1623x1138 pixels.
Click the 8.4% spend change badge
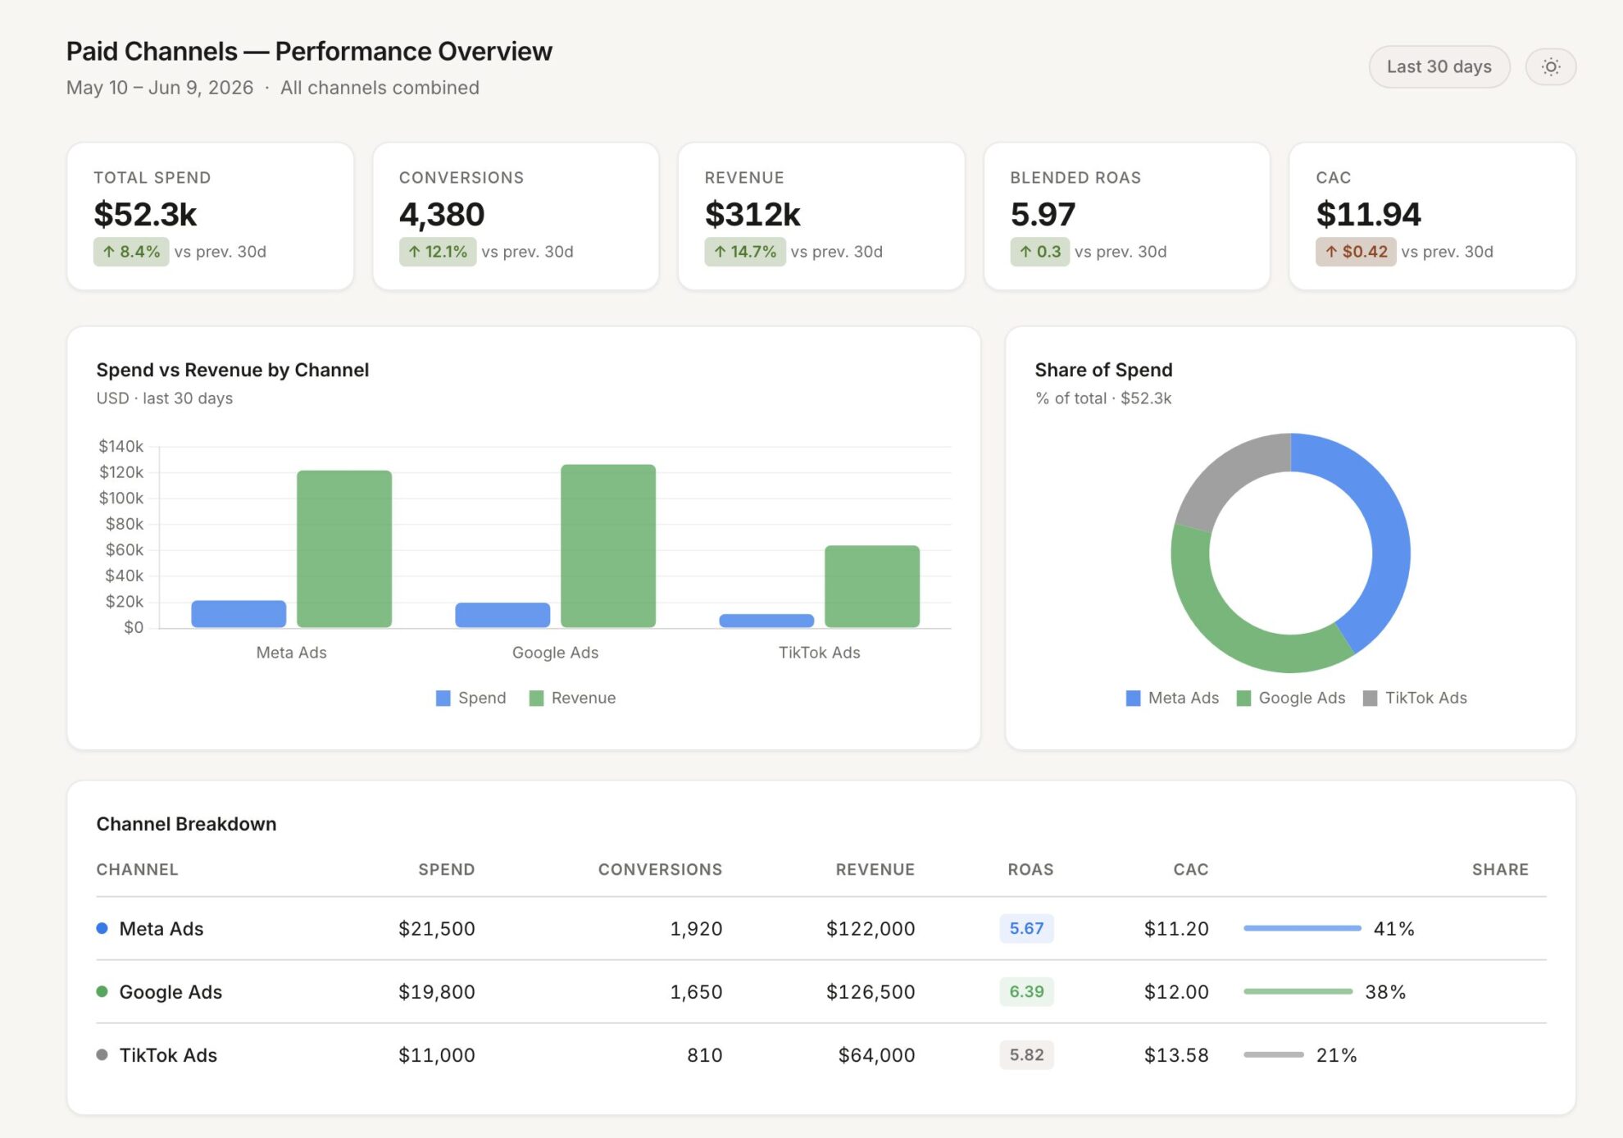tap(131, 252)
